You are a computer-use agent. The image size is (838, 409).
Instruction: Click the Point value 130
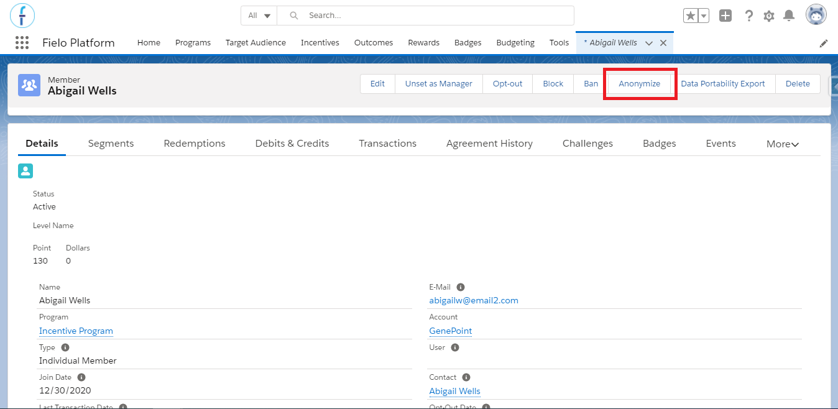40,260
